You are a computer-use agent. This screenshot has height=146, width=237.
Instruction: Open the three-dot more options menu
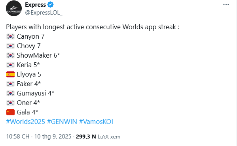226,4
